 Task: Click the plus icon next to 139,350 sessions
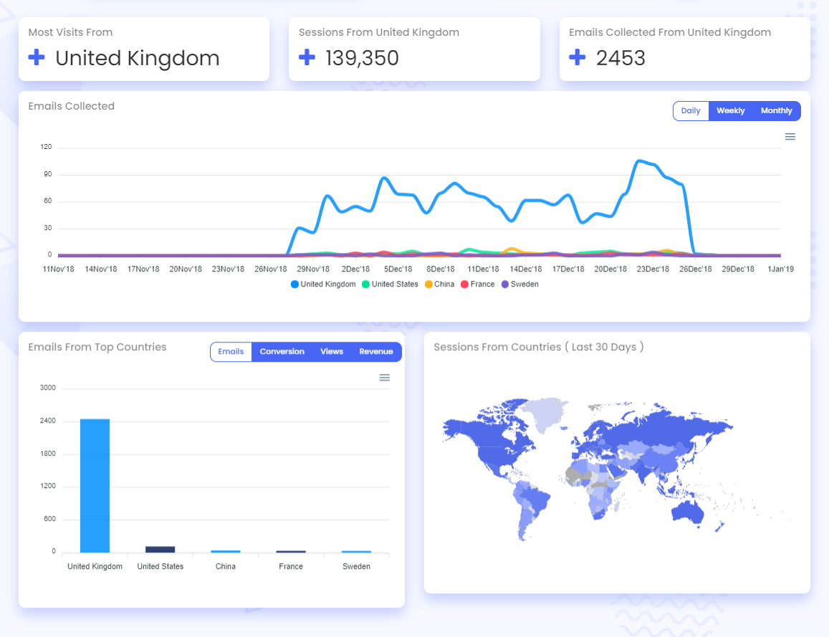[307, 57]
